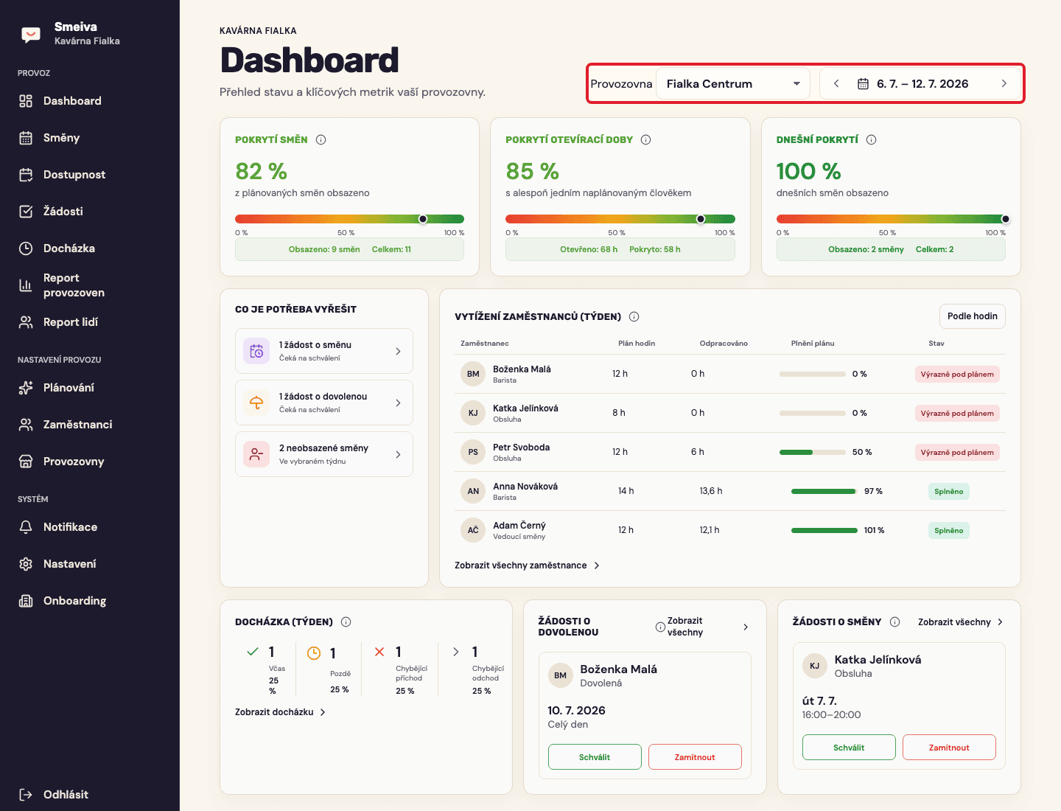Show info for Docházka (týden)
1061x811 pixels.
(x=346, y=622)
